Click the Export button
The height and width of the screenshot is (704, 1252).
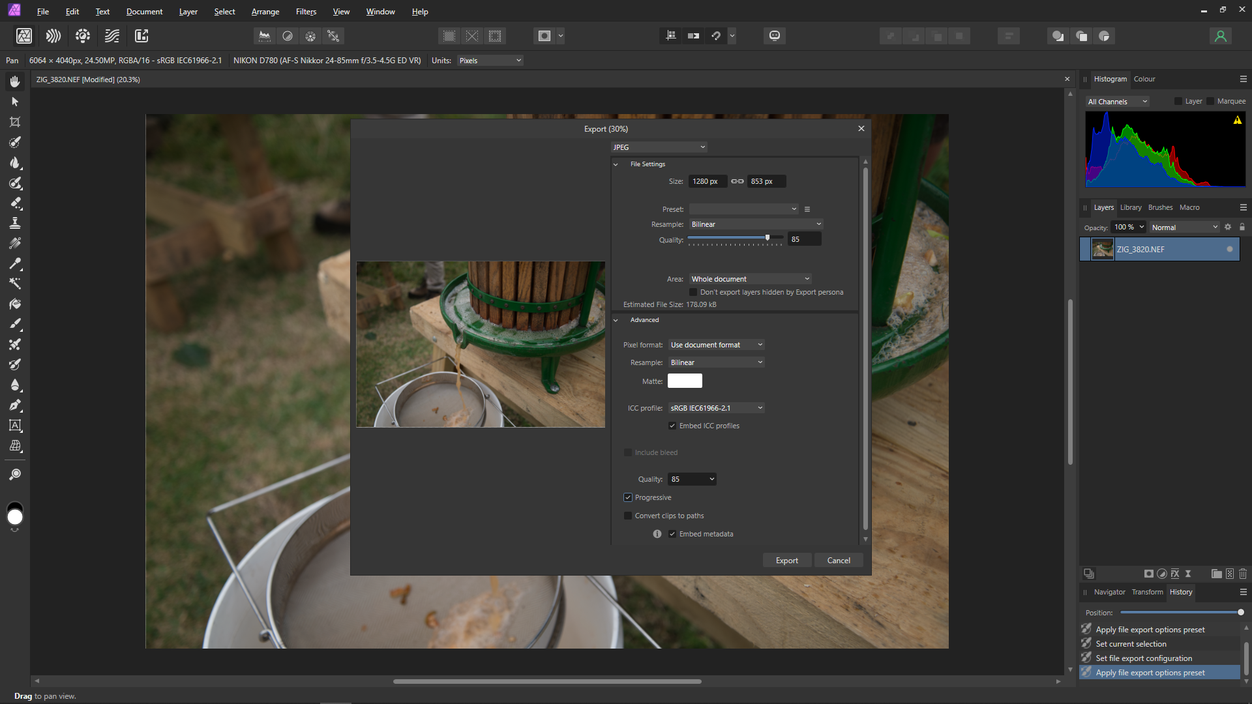tap(786, 561)
